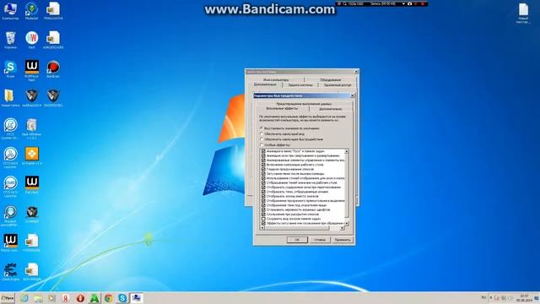Open Защита системы tab in System Properties

(300, 84)
